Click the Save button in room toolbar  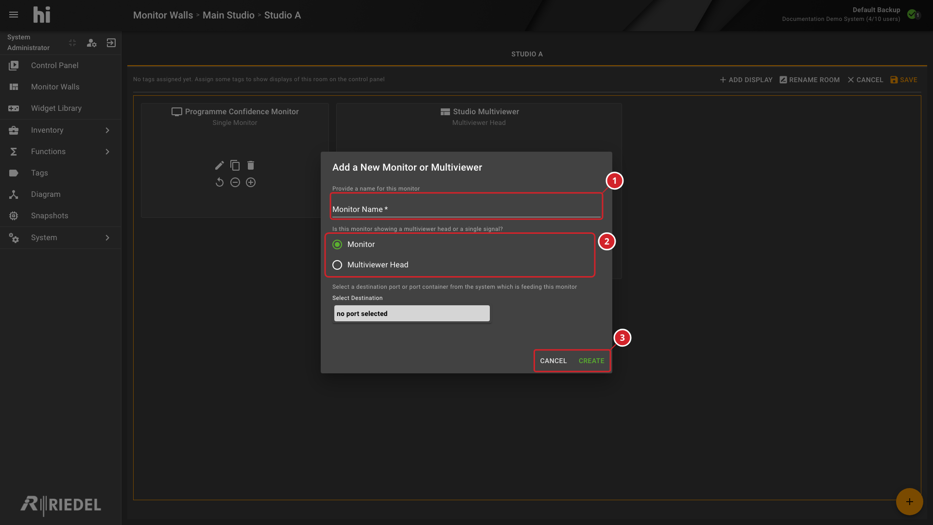coord(904,80)
